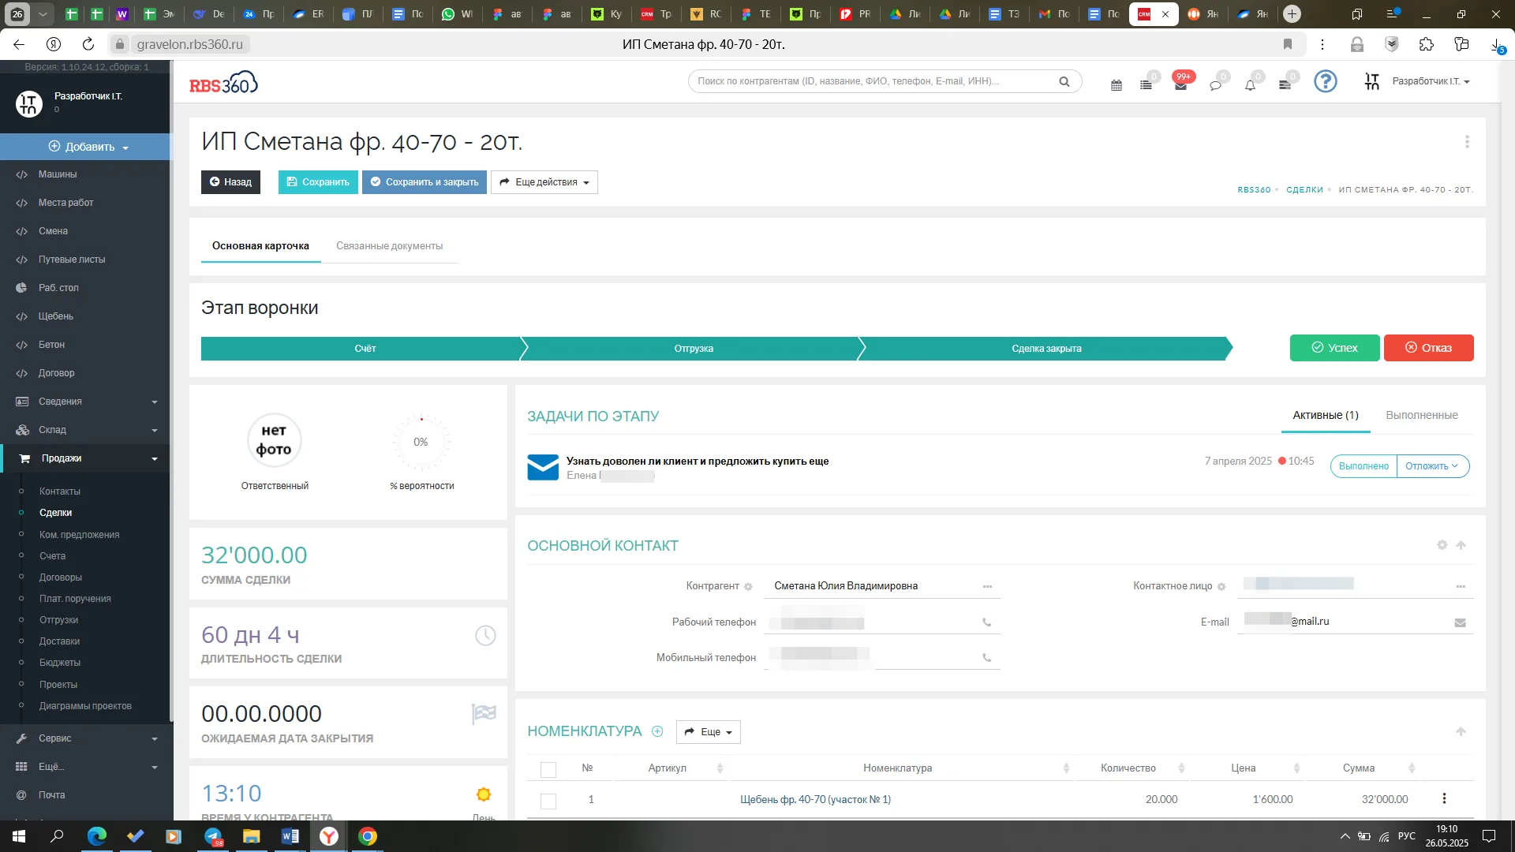Mark the task as Выполнено
The height and width of the screenshot is (852, 1515).
pyautogui.click(x=1363, y=466)
